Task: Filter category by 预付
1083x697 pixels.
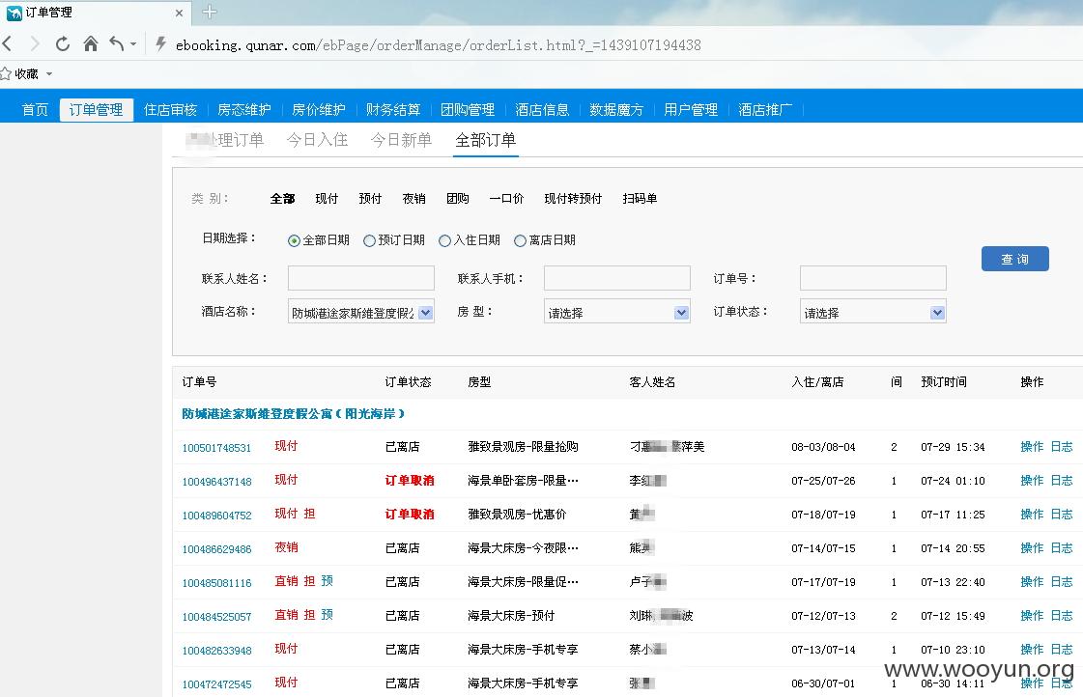Action: click(x=370, y=199)
